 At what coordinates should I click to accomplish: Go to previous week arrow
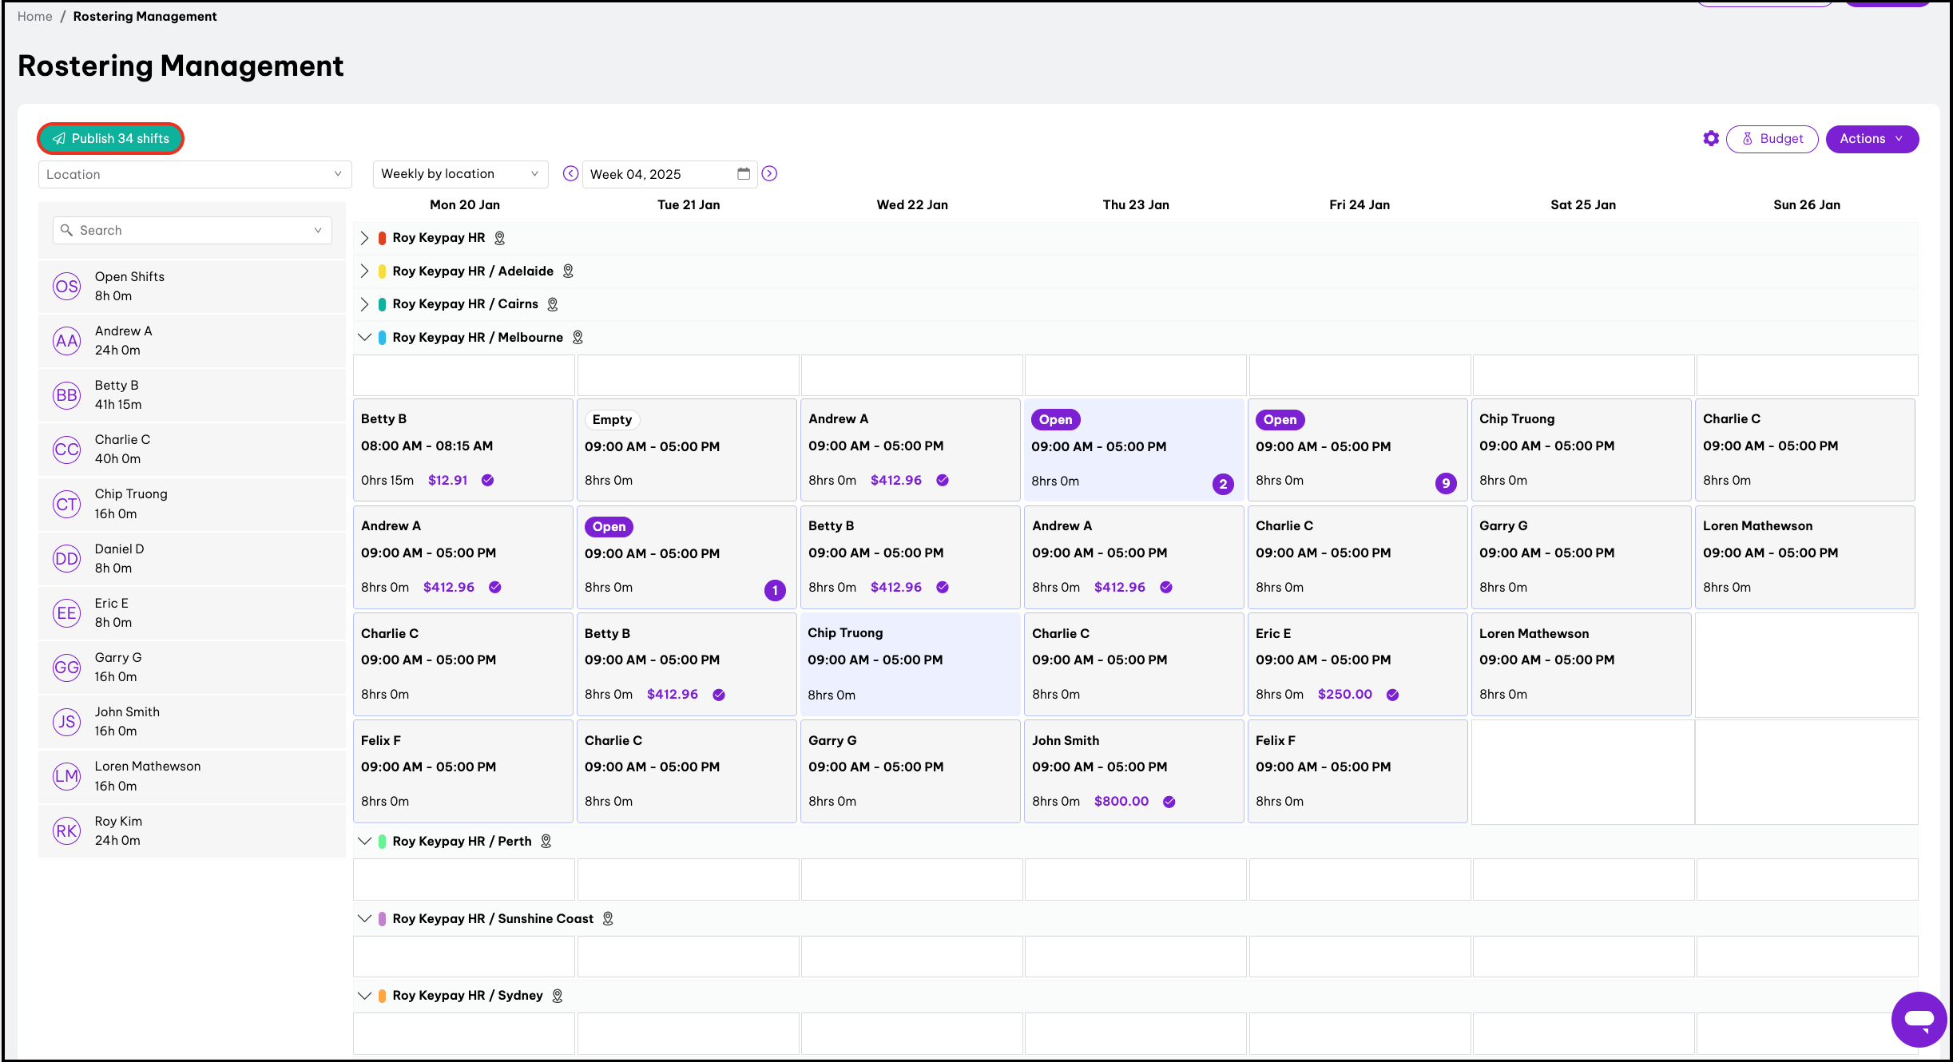coord(570,174)
